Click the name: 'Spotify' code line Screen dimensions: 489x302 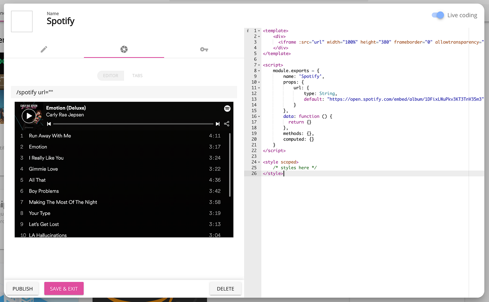coord(304,76)
